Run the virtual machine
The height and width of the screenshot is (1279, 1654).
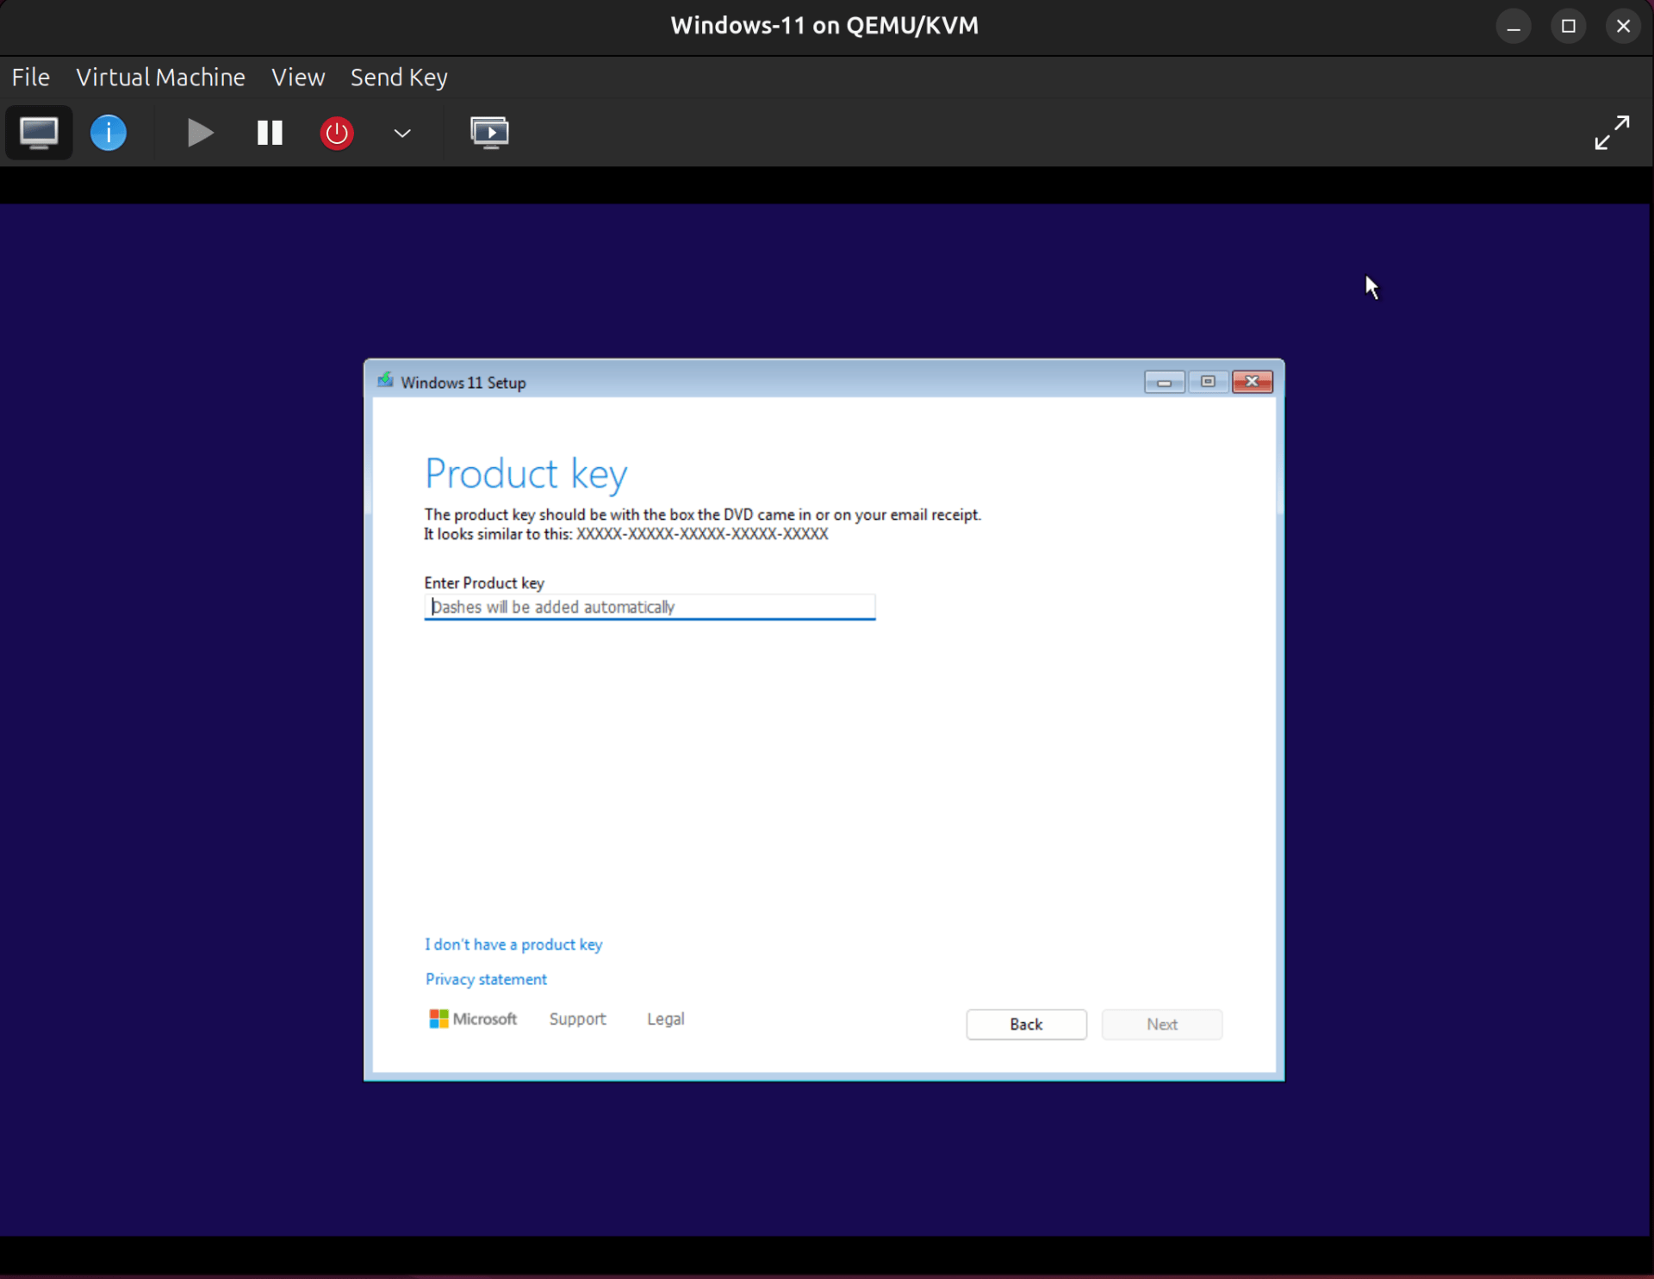(199, 132)
